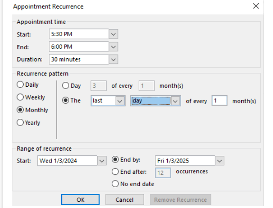The image size is (273, 208).
Task: Open the End time dropdown arrow
Action: (113, 46)
